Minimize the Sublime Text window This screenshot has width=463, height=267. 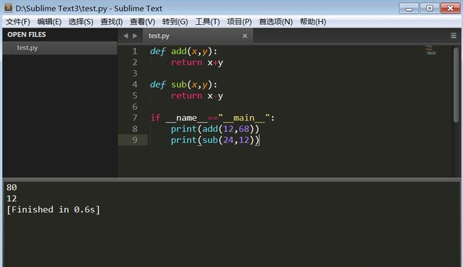click(409, 8)
